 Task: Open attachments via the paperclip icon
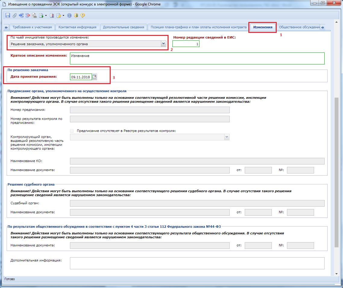click(14, 15)
